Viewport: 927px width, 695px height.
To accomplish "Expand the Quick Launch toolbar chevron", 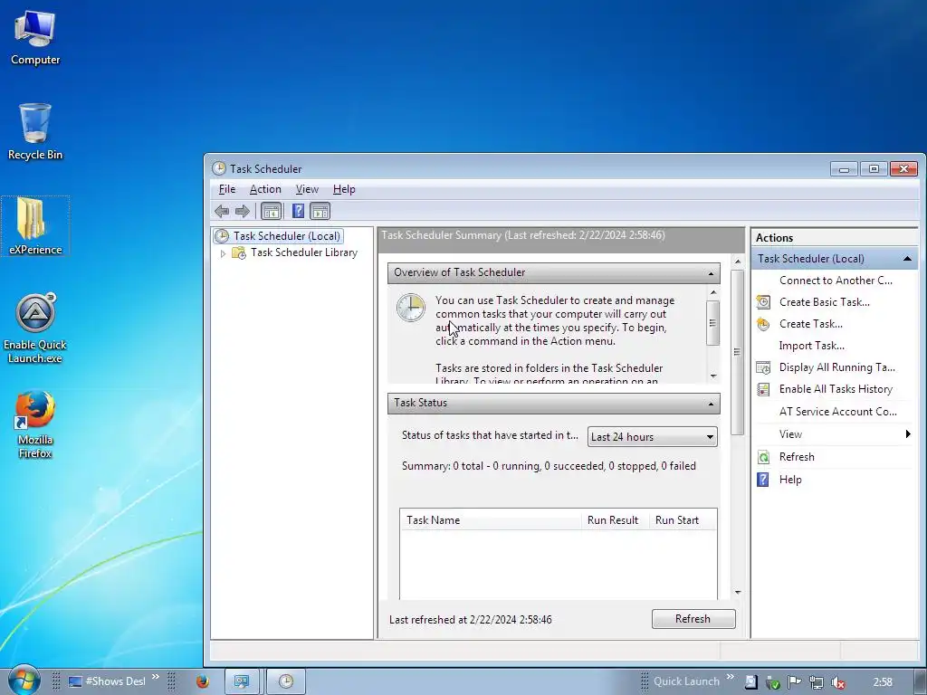I will coord(731,677).
